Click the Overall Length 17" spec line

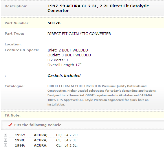(x=65, y=65)
